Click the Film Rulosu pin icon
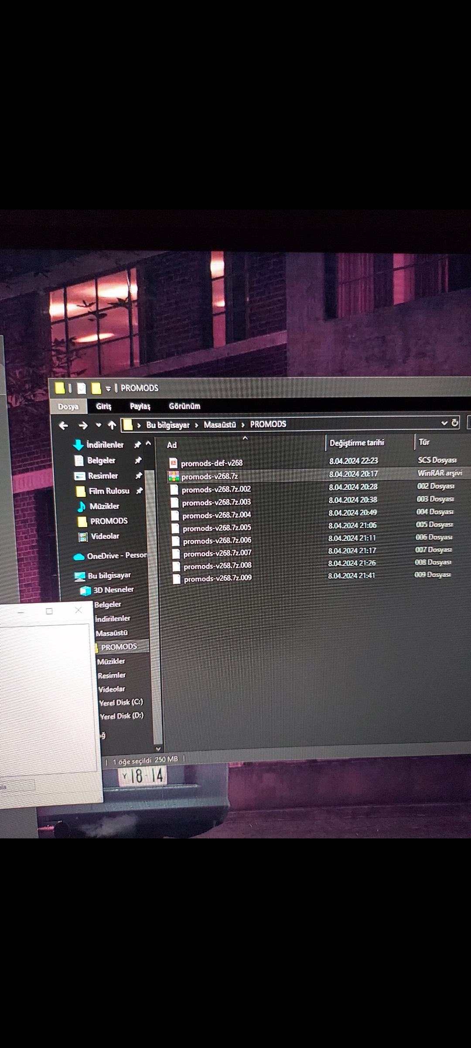The height and width of the screenshot is (1048, 471). coord(139,491)
